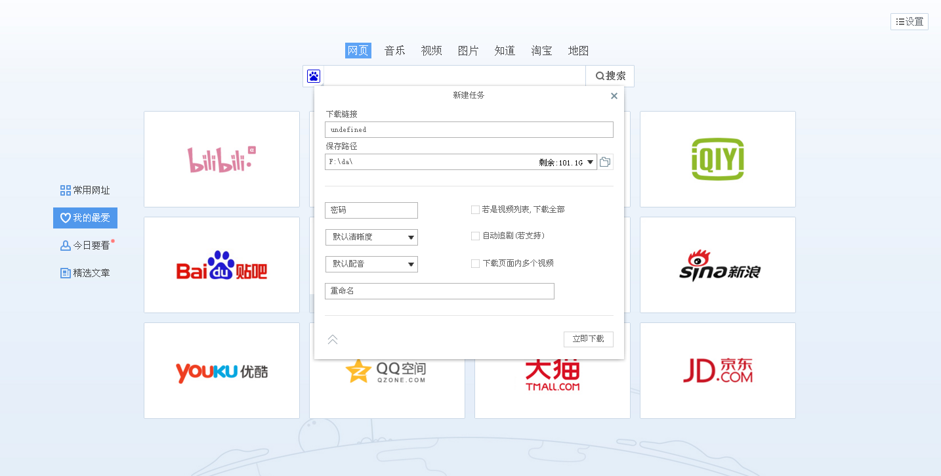Enable 若是视频列表, 下载全部 checkbox

475,209
